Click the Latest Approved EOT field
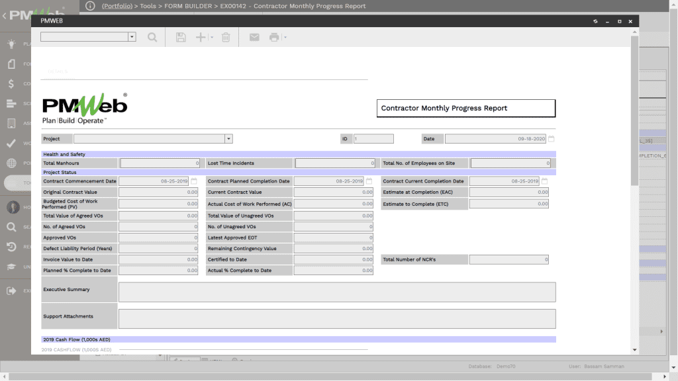The height and width of the screenshot is (381, 678). click(334, 237)
